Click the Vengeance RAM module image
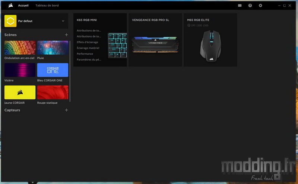Screen dimensions: 298x184 (155, 45)
